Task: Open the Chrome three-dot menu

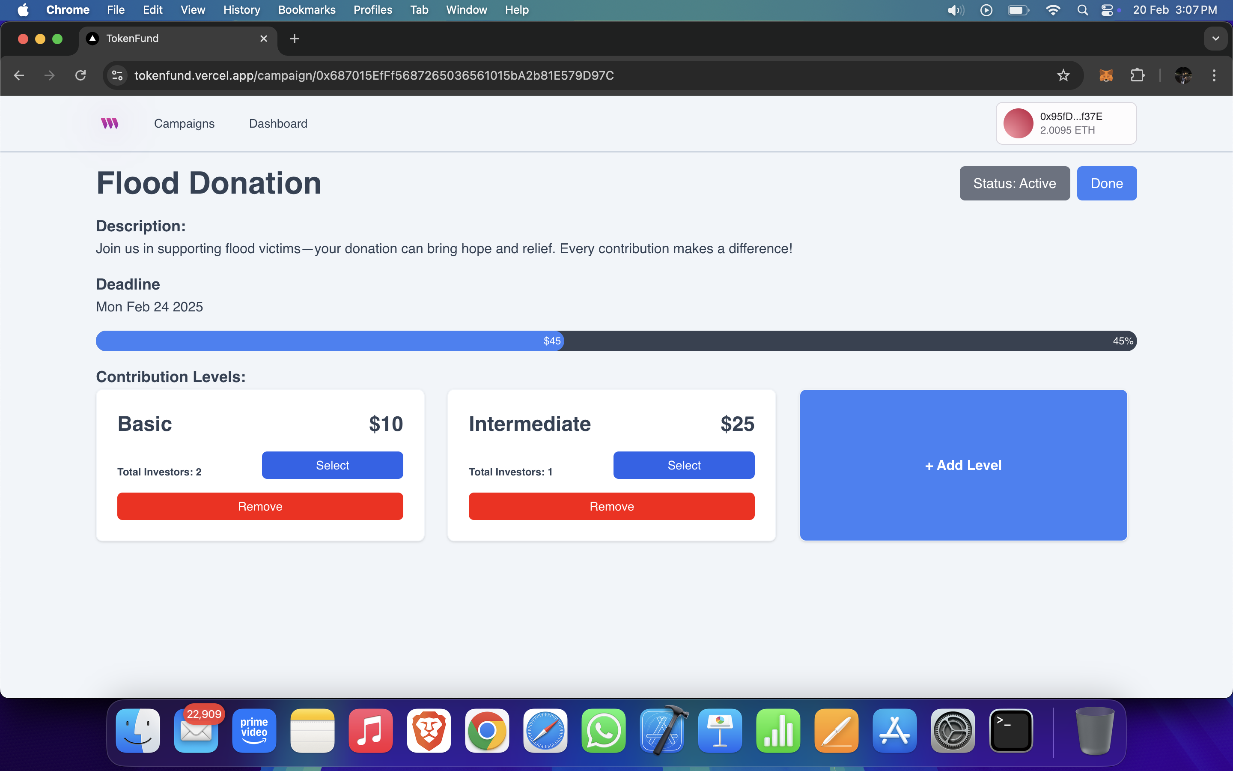Action: point(1214,75)
